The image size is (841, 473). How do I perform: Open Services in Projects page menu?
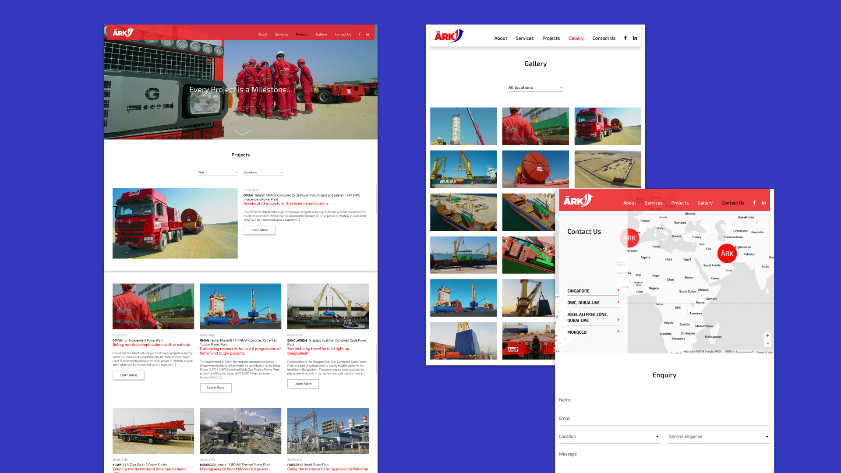[281, 34]
